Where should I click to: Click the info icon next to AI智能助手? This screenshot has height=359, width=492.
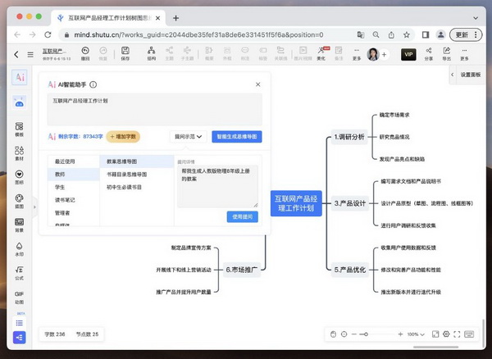coord(93,84)
